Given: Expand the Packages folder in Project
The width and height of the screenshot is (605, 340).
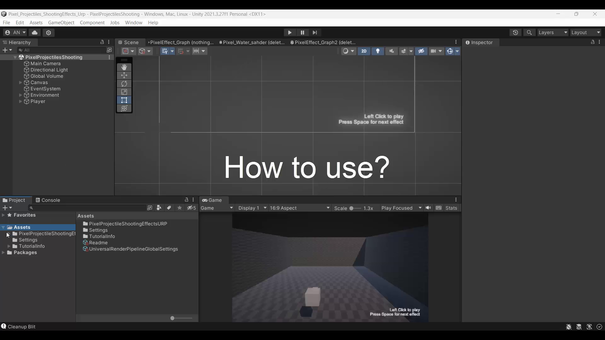Looking at the screenshot, I should [3, 252].
